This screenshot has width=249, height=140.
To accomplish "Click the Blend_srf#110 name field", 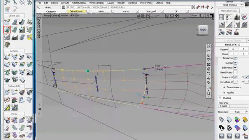I will pyautogui.click(x=233, y=45).
